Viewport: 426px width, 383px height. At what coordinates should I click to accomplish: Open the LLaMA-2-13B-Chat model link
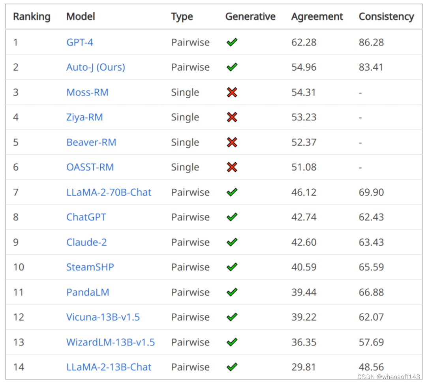[x=109, y=367]
